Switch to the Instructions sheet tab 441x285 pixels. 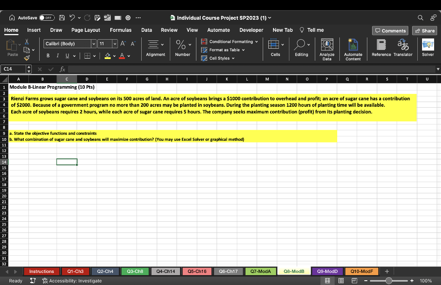point(42,271)
